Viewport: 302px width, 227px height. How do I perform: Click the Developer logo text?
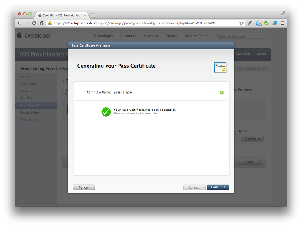tap(38, 36)
